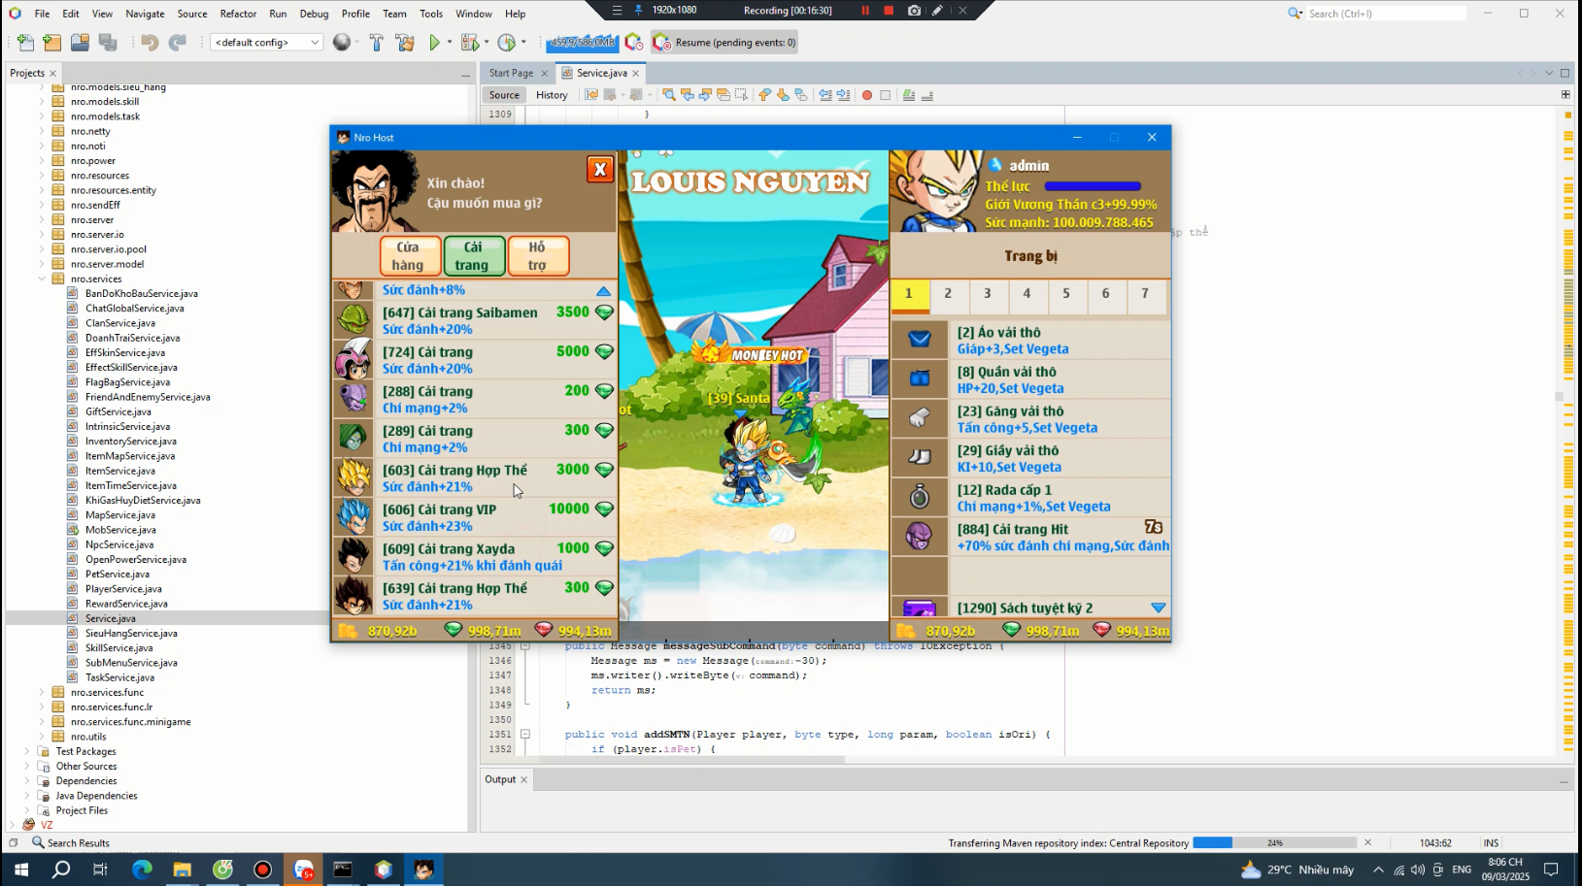Open the Run Project dropdown arrow
The image size is (1582, 887).
449,43
